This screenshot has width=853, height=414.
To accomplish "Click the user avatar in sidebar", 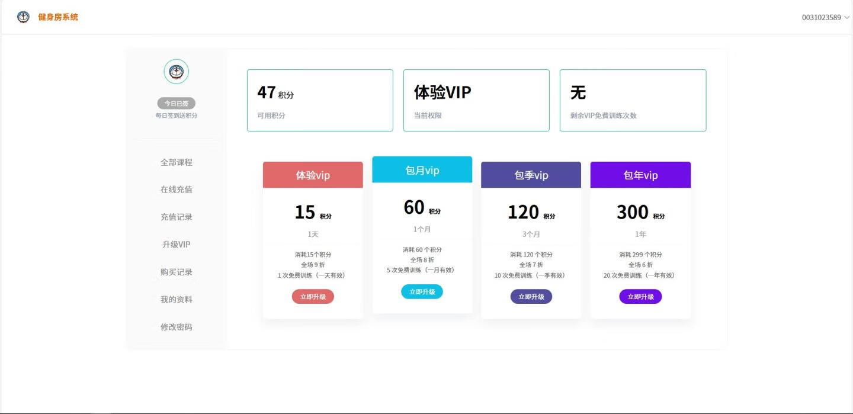I will [176, 72].
